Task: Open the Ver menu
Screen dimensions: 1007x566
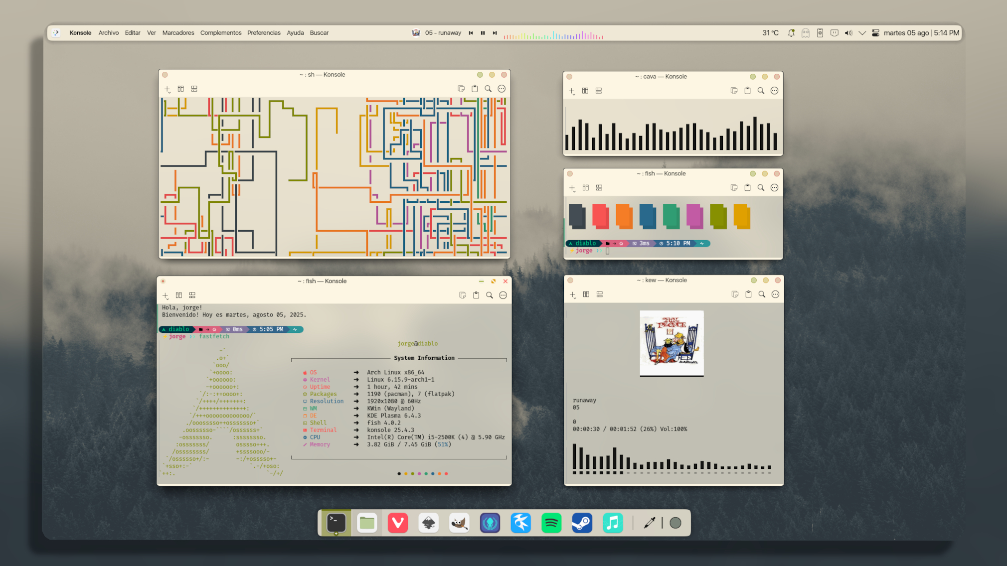Action: (152, 33)
